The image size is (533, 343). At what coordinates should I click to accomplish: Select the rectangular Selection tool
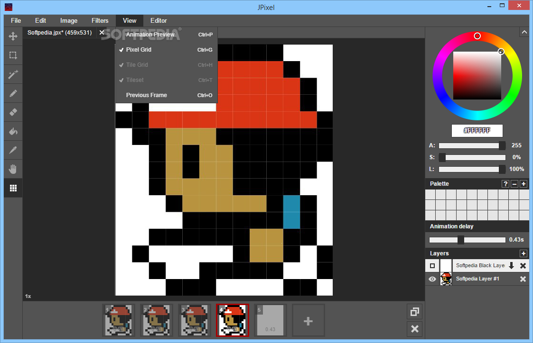[13, 55]
